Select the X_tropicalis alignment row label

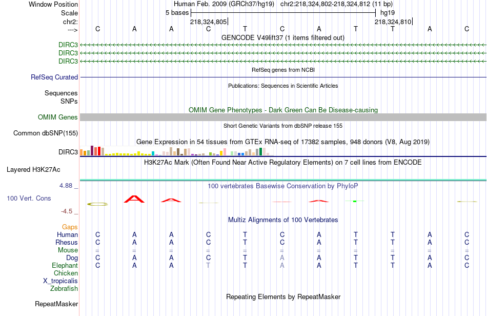[x=60, y=281]
